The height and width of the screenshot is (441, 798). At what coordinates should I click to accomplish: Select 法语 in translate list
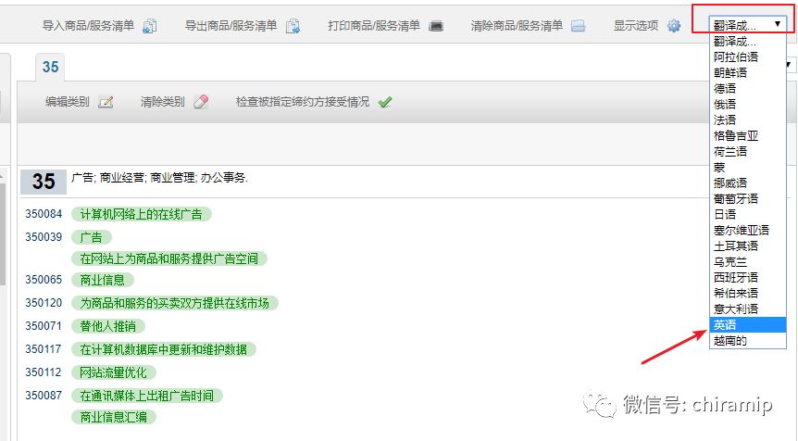click(x=747, y=120)
